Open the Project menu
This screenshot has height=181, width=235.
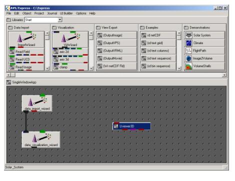coord(39,13)
